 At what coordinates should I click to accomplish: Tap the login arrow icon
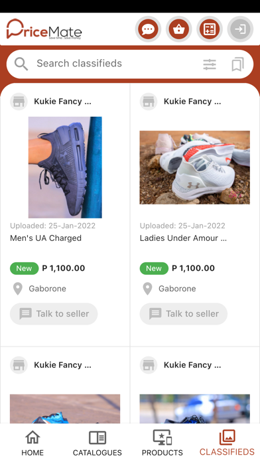tap(240, 29)
